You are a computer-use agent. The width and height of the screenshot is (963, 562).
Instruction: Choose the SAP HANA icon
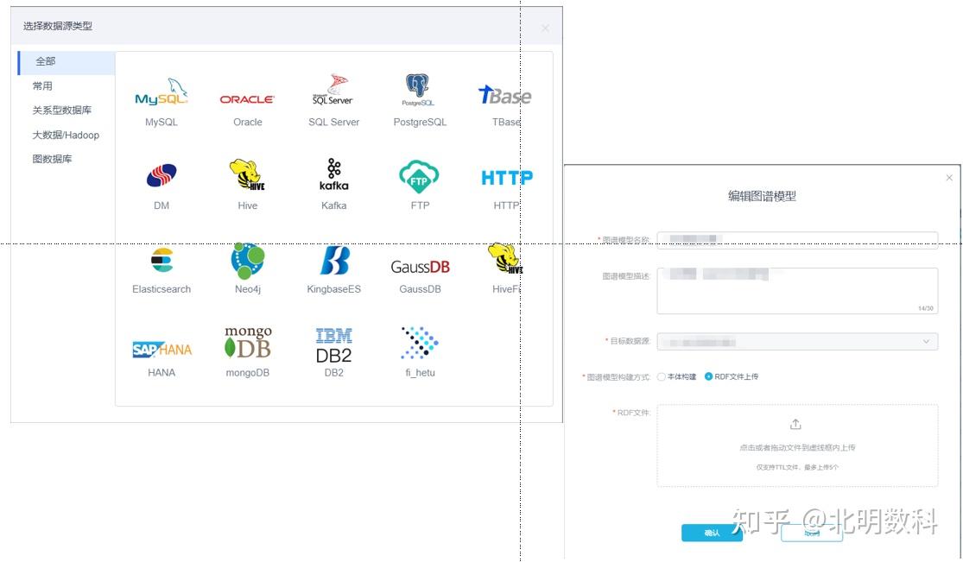click(x=162, y=350)
